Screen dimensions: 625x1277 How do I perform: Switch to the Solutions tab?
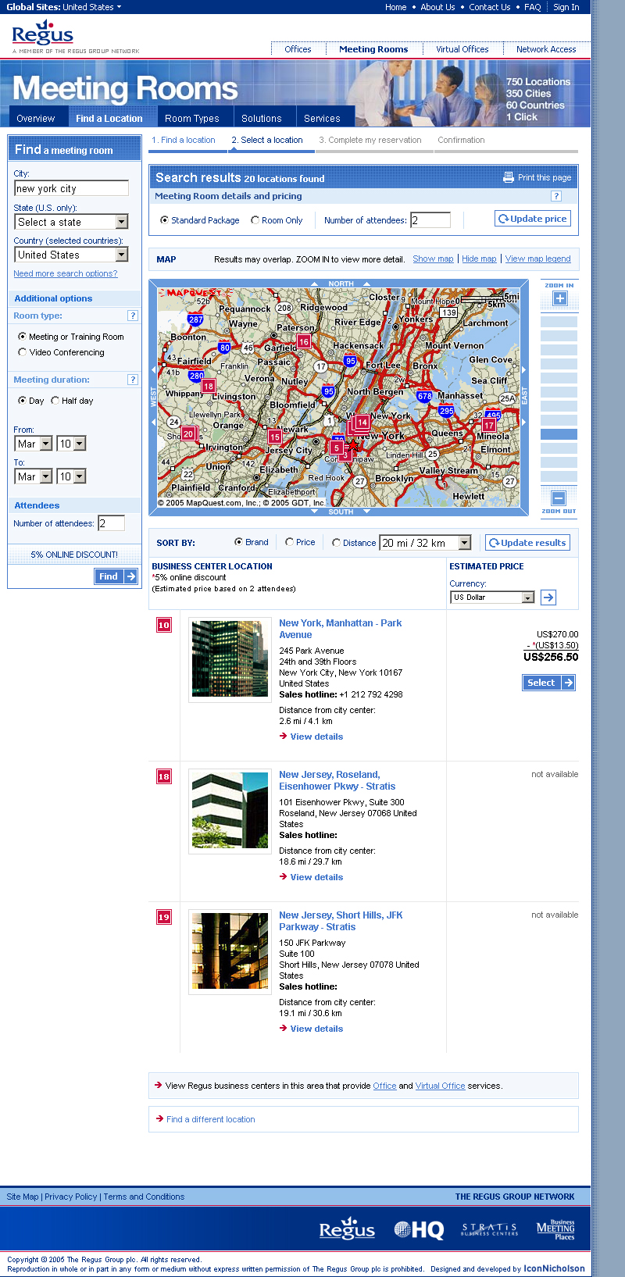(262, 118)
